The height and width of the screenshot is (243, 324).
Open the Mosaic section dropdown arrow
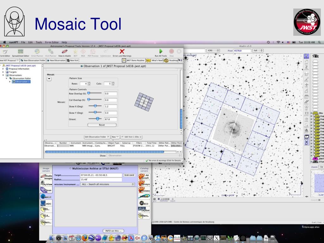(x=49, y=79)
